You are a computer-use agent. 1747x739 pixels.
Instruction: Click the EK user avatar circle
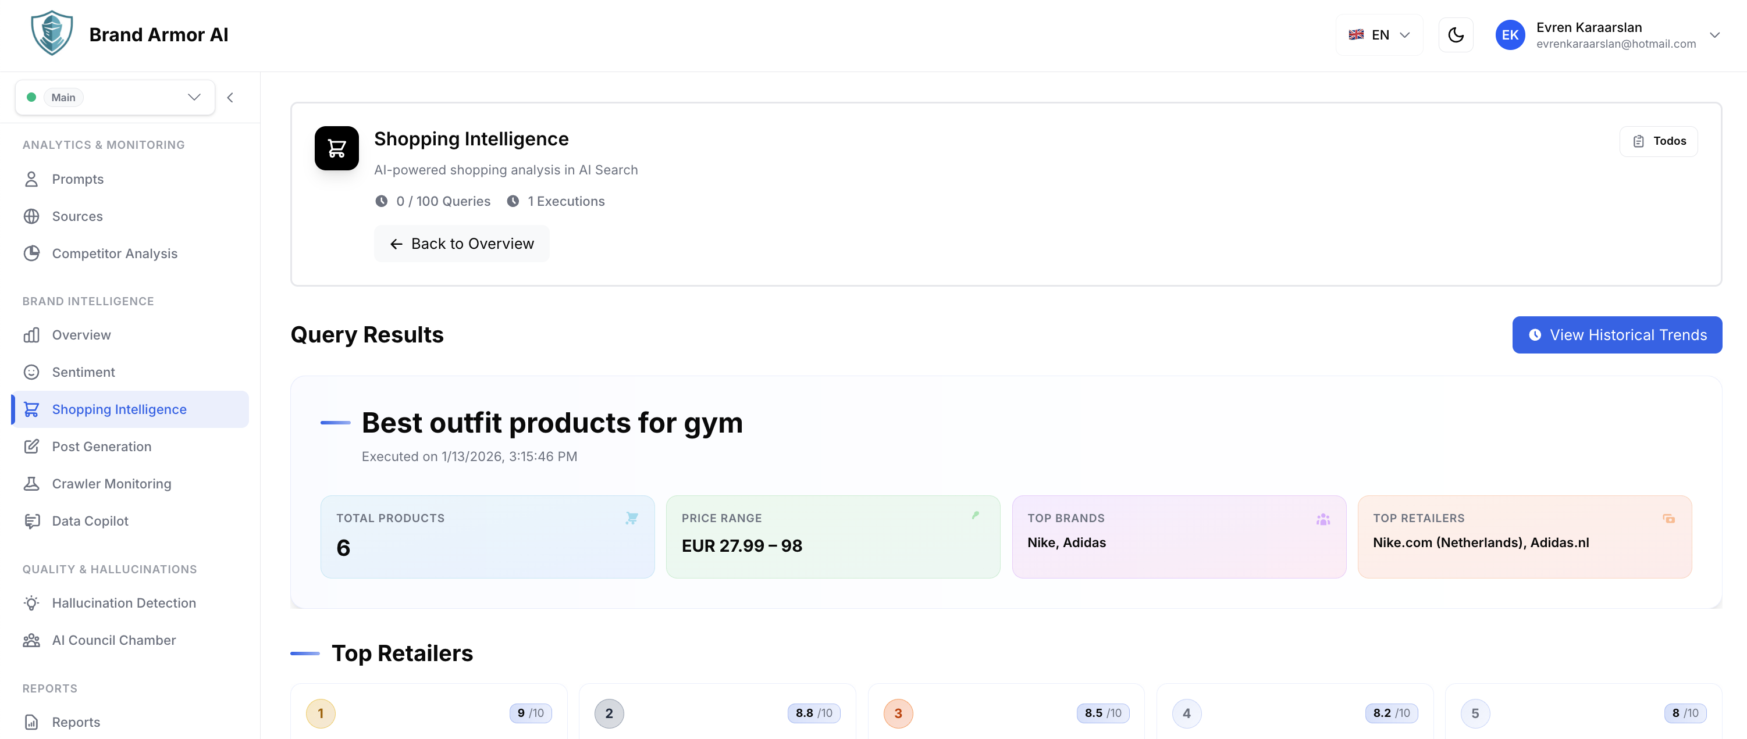[x=1510, y=34]
